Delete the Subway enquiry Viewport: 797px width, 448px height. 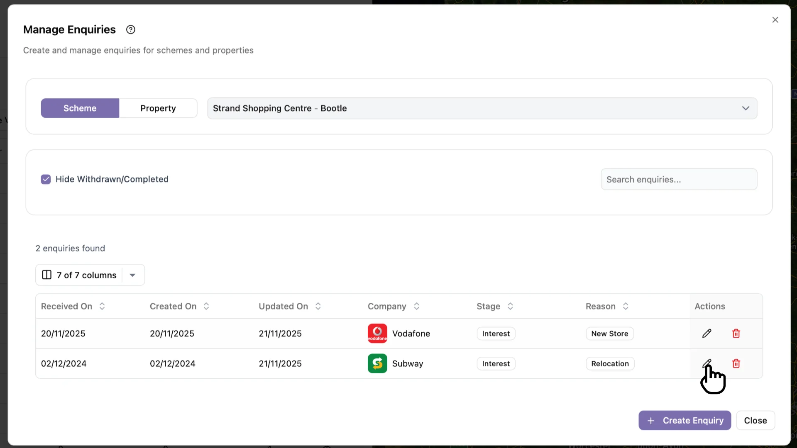(x=736, y=363)
